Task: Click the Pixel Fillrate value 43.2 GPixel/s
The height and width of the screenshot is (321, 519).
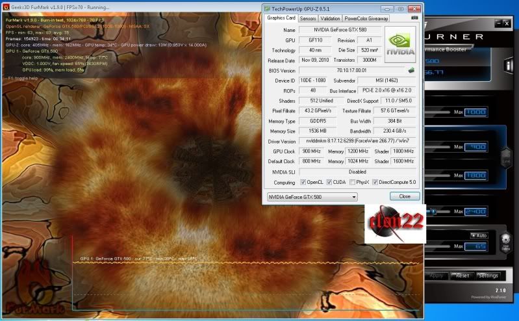Action: click(x=318, y=110)
